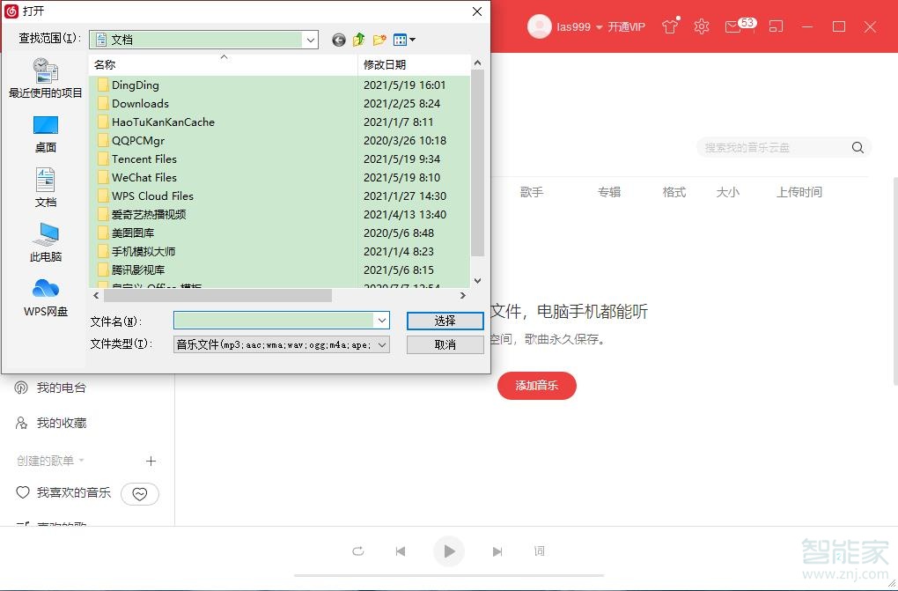Select the DingDing folder in the list
The image size is (898, 591).
[134, 85]
